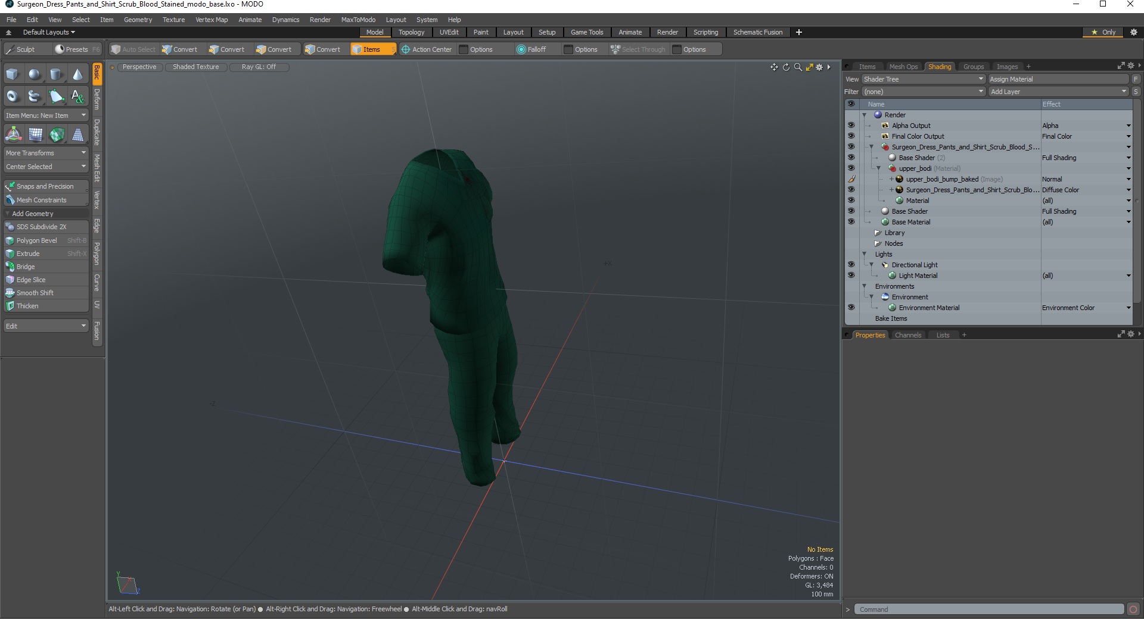The height and width of the screenshot is (619, 1144).
Task: Choose the Polygon Bevel tool
Action: 46,240
